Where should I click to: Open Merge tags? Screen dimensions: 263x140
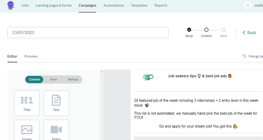[x=252, y=56]
